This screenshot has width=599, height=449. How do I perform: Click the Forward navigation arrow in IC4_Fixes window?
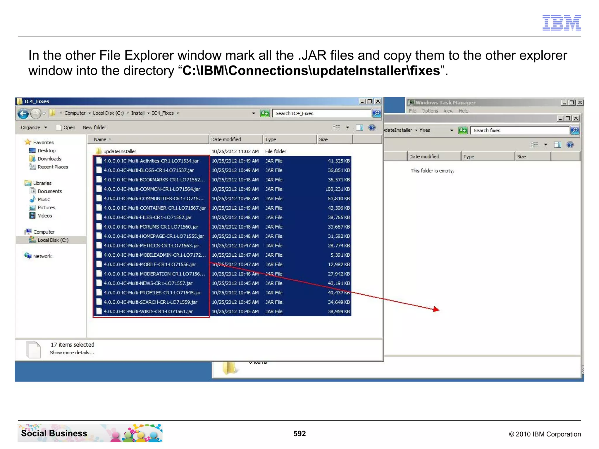(36, 113)
